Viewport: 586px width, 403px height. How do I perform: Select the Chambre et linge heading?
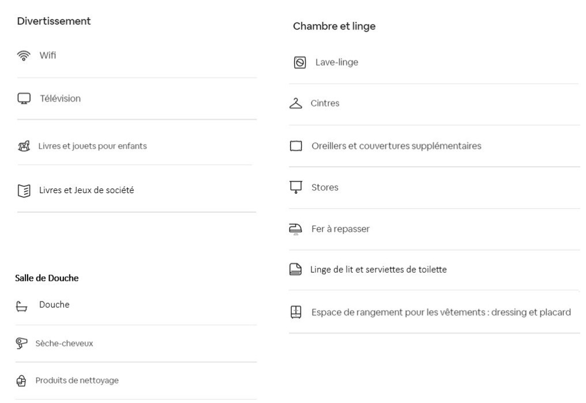[334, 27]
